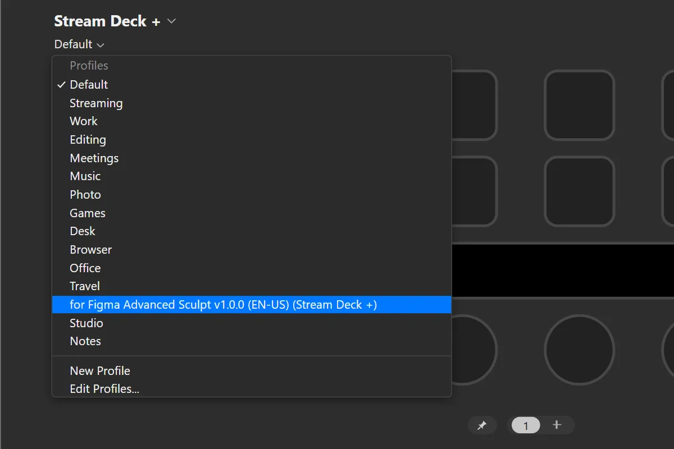Open Edit Profiles...

252,389
